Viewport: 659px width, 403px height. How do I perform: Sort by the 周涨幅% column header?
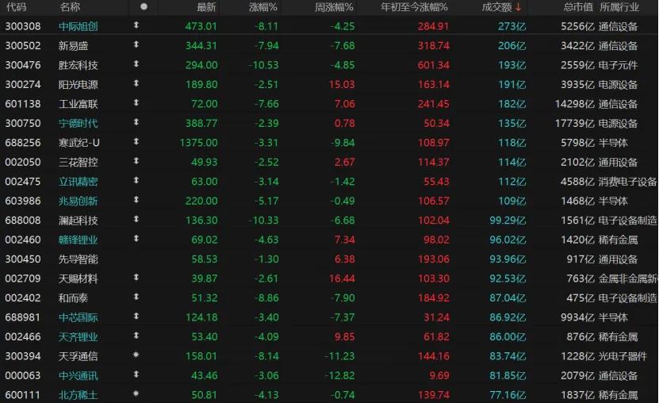point(334,7)
